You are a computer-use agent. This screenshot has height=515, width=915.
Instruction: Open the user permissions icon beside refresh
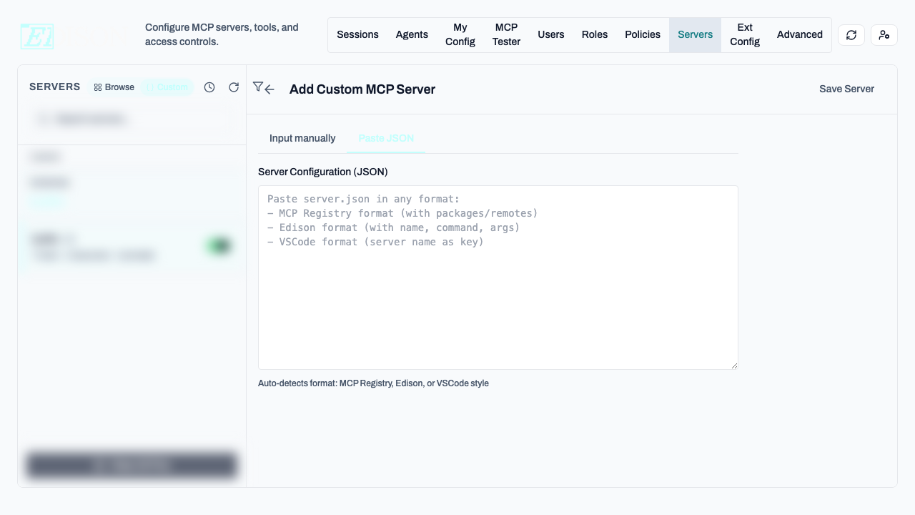(884, 34)
